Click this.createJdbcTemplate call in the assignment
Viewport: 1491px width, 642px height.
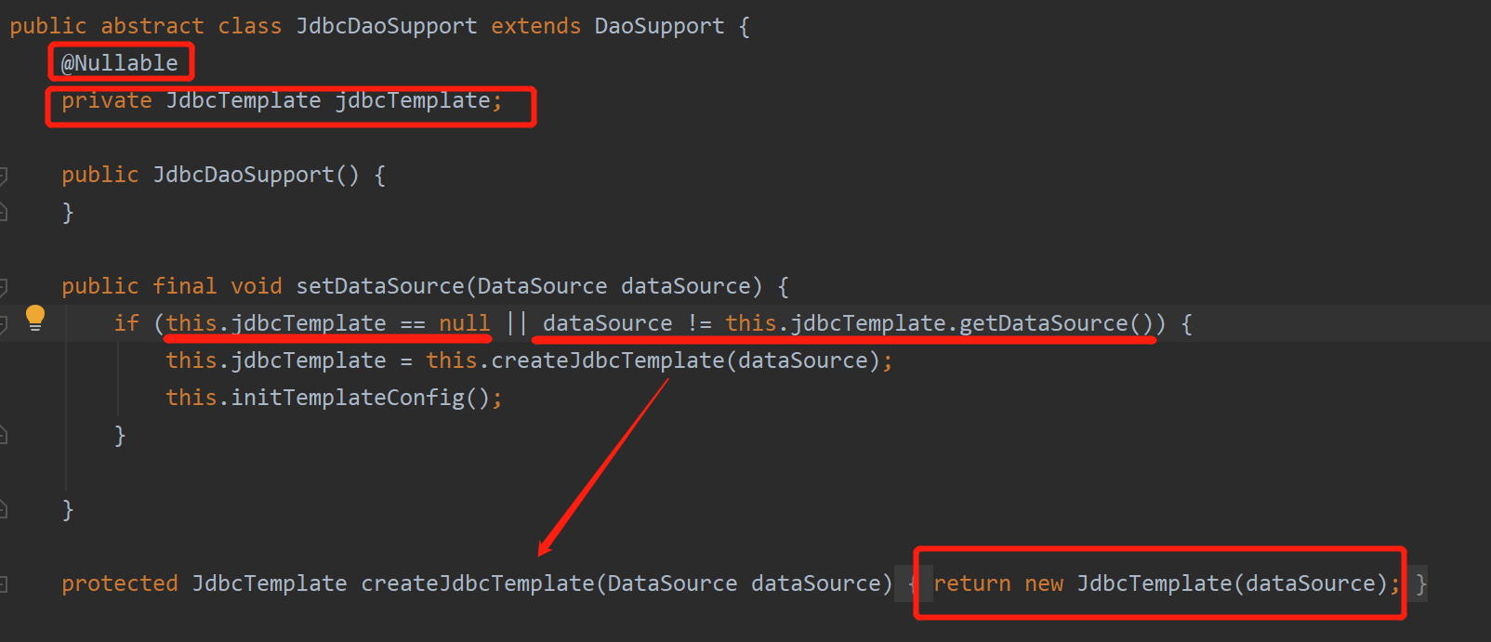tap(575, 360)
